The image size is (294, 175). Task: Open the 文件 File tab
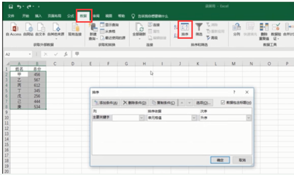tap(11, 16)
